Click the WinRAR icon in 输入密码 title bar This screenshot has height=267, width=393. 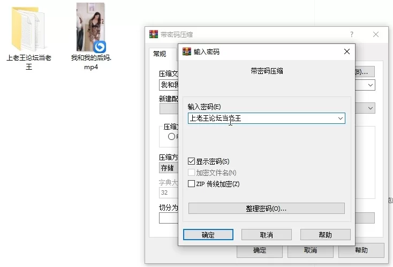tap(187, 52)
